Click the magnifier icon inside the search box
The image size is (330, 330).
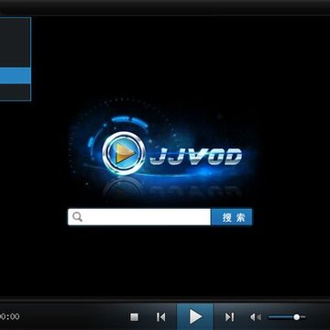(x=78, y=217)
